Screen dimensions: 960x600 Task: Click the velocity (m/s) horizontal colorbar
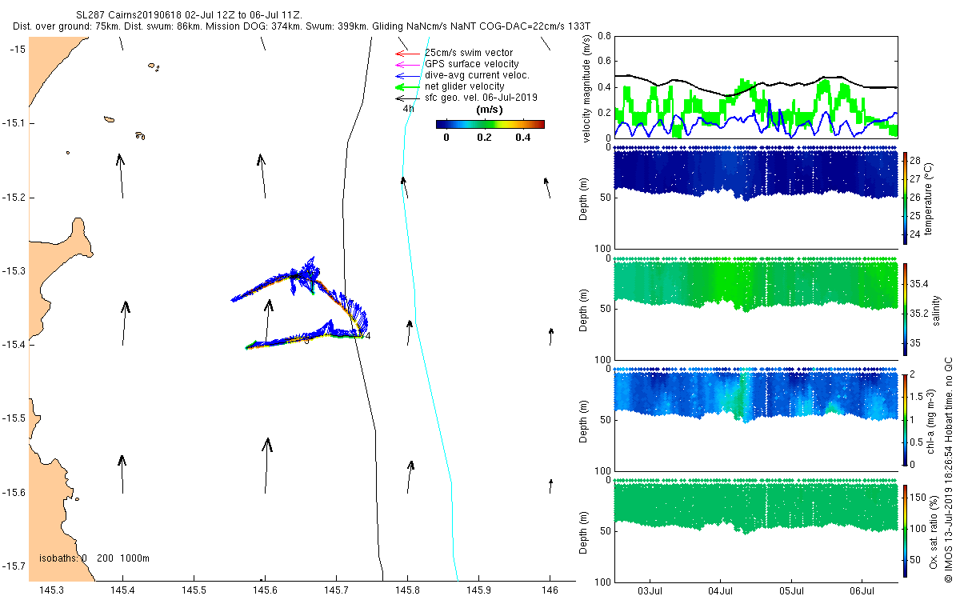(490, 124)
